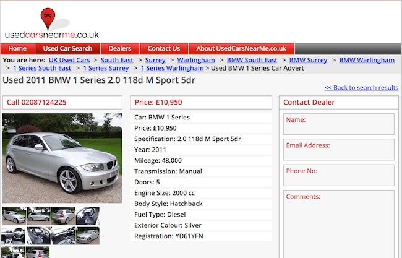Select Contact Us in navigation bar
402x258 pixels.
point(164,48)
